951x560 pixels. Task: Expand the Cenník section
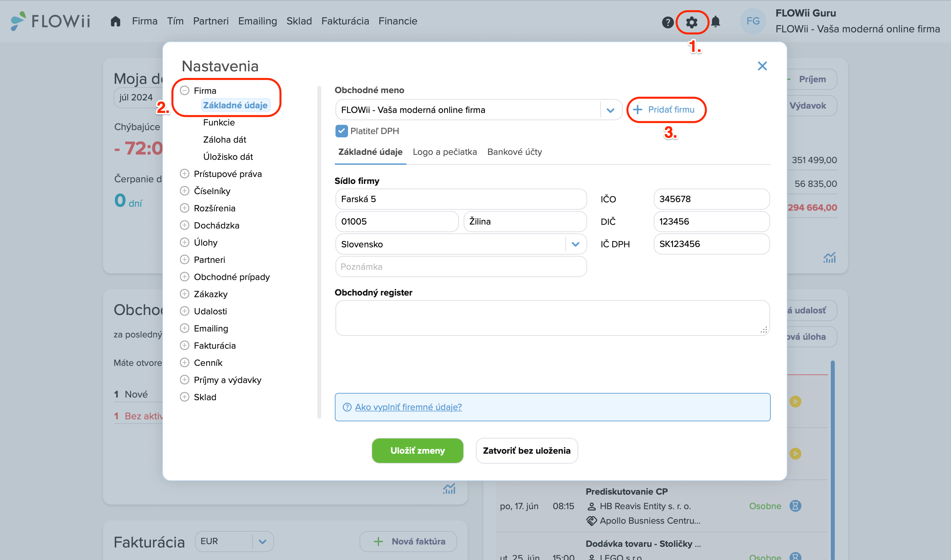coord(184,362)
